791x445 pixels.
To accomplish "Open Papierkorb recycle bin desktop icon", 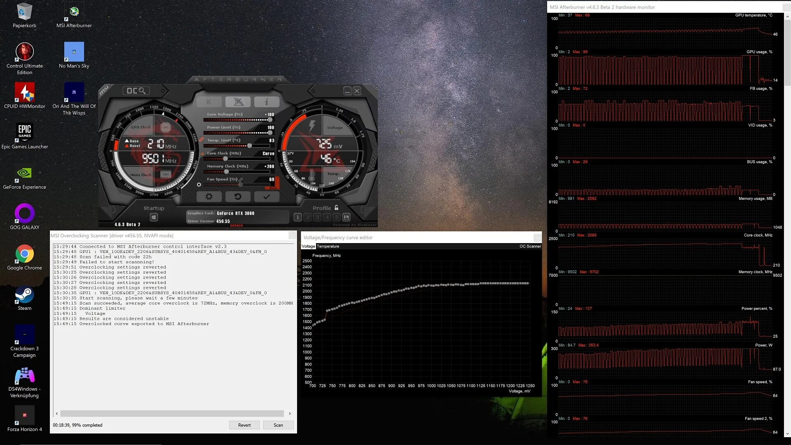I will tap(24, 15).
